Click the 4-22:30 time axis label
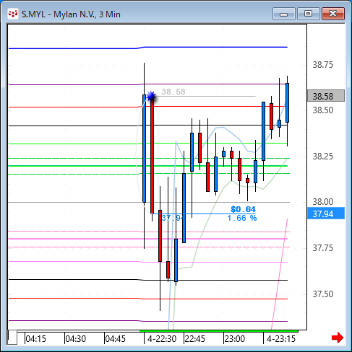This screenshot has height=352, width=352. point(162,339)
